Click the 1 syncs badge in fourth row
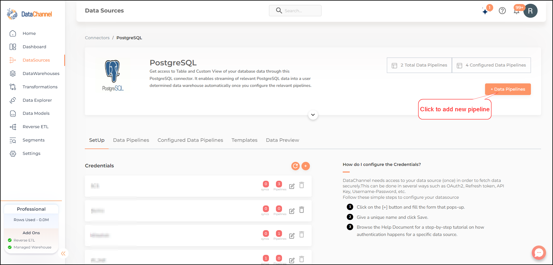Screen dimensions: 553x265 tap(266, 258)
